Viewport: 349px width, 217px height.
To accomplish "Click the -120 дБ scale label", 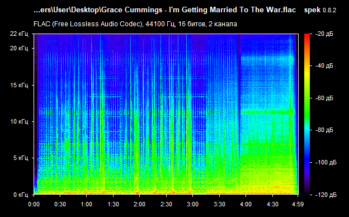I will [326, 195].
